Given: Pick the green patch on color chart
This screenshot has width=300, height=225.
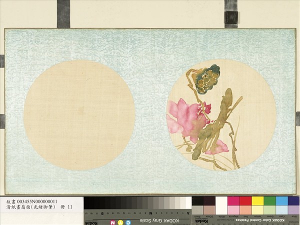Looking at the screenshot, I should pos(270,200).
